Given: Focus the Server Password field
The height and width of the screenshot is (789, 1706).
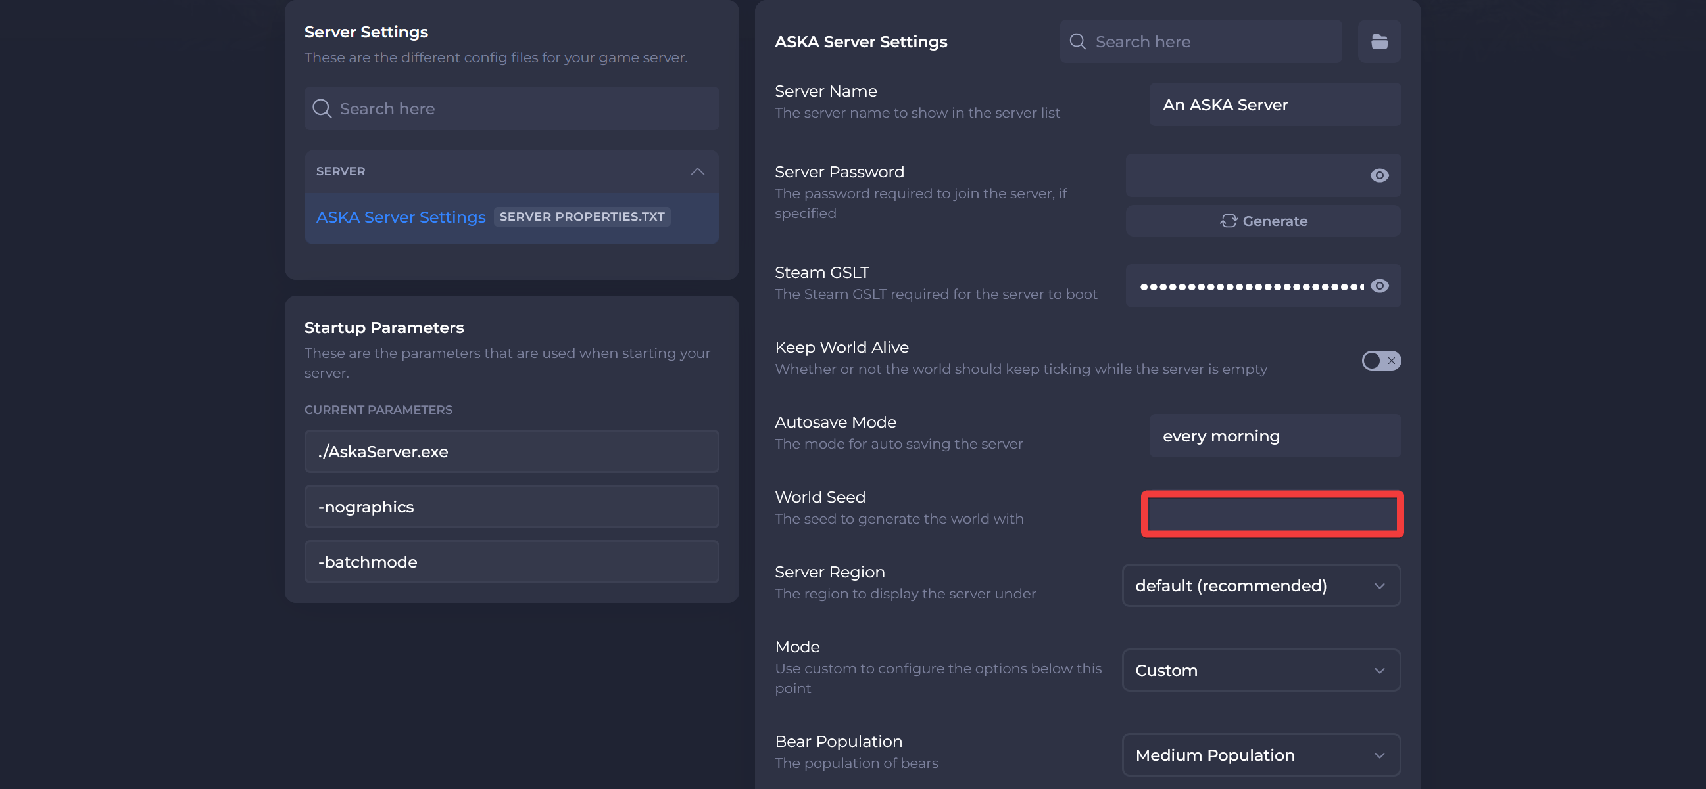Looking at the screenshot, I should (x=1263, y=175).
